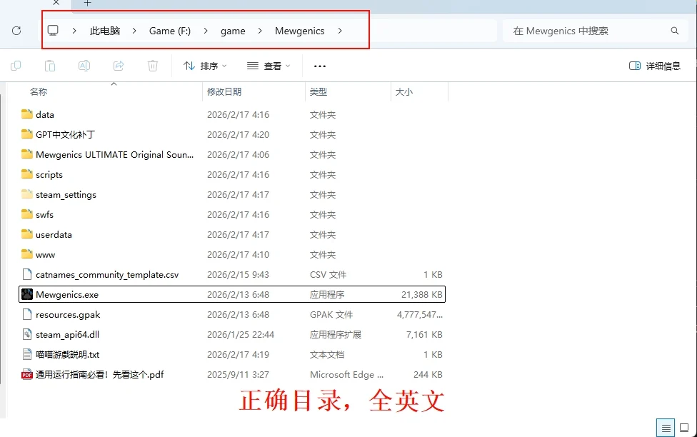Open the See more ellipsis menu
Image resolution: width=697 pixels, height=437 pixels.
pyautogui.click(x=320, y=66)
